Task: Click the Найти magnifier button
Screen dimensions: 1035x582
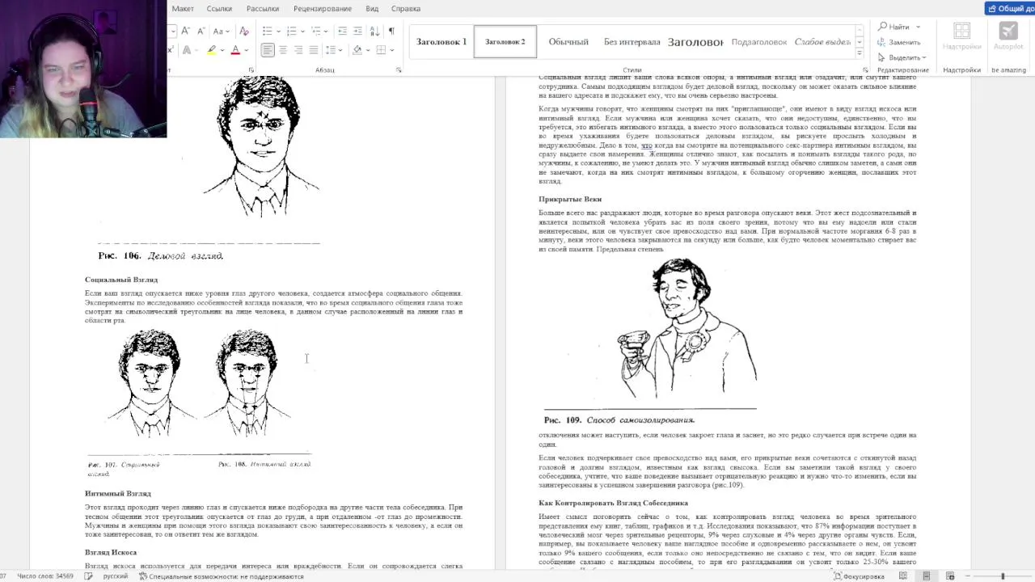Action: (x=894, y=27)
